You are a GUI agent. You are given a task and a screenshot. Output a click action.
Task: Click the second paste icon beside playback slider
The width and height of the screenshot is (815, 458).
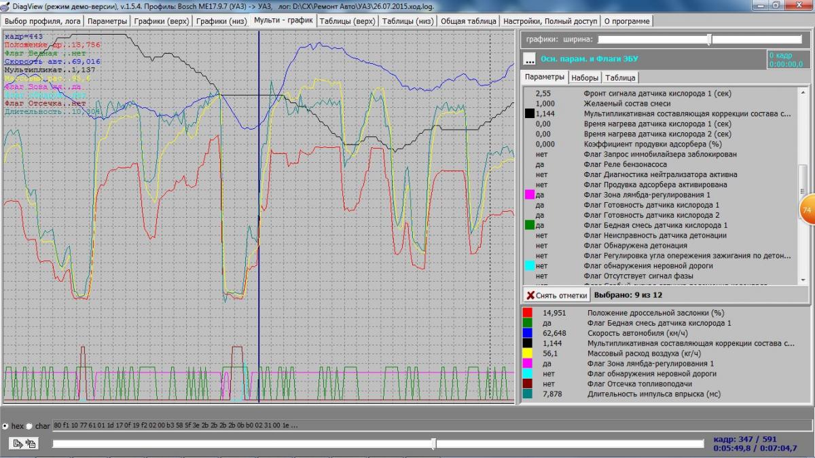(31, 443)
